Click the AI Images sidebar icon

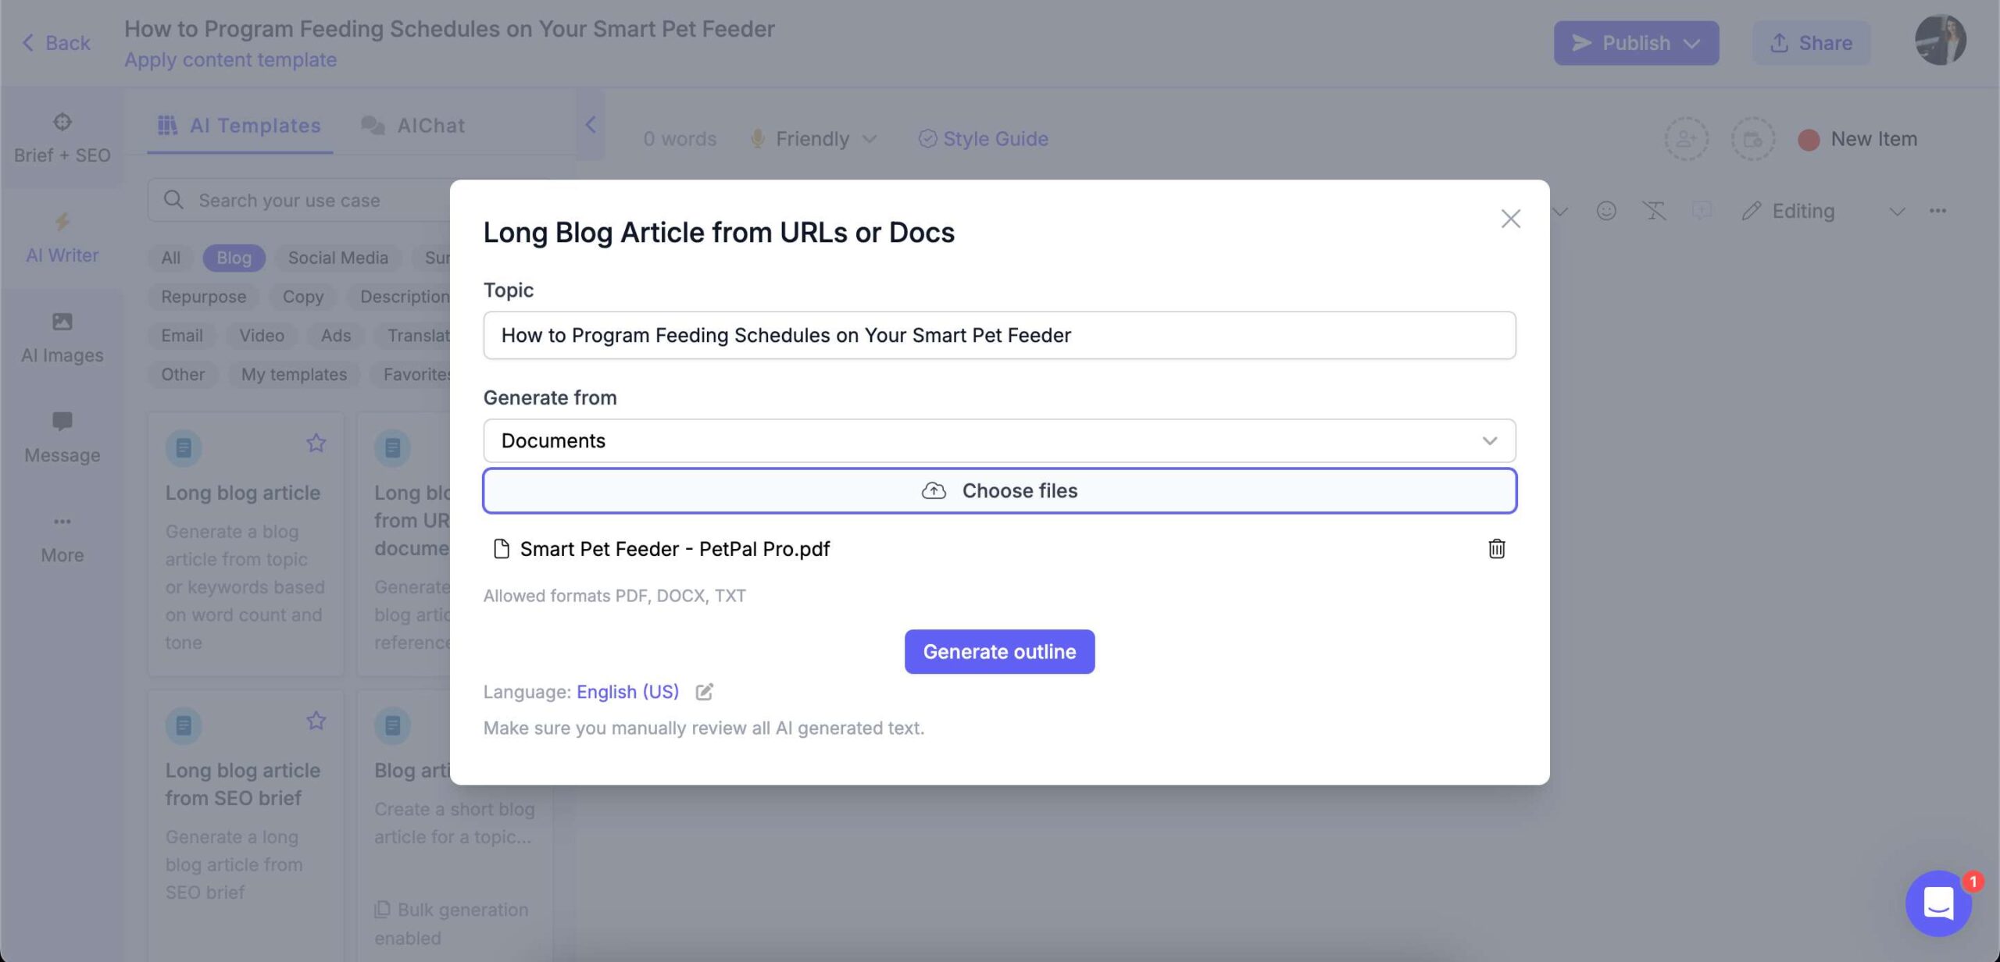click(60, 326)
